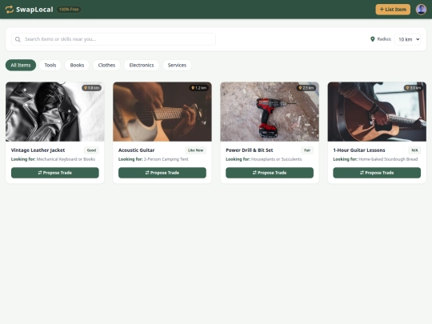Screen dimensions: 432x324
Task: Click the Radius location pin icon
Action: (x=373, y=39)
